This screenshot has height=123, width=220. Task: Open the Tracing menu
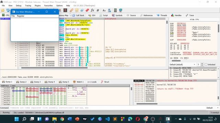click(28, 5)
